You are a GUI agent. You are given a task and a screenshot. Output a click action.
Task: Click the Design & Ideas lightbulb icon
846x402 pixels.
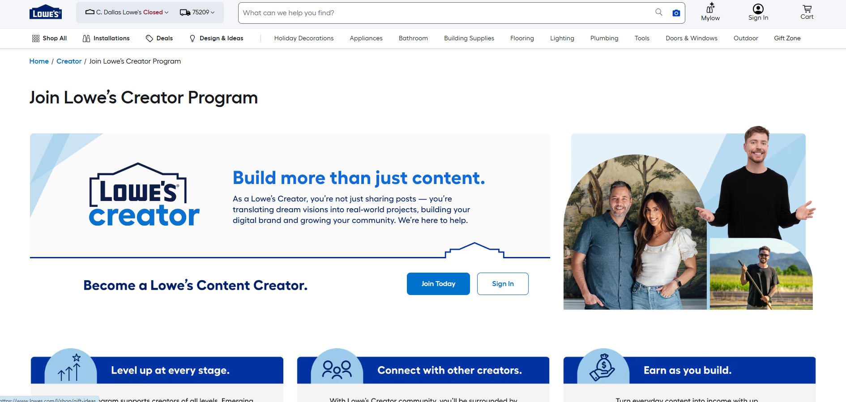192,38
